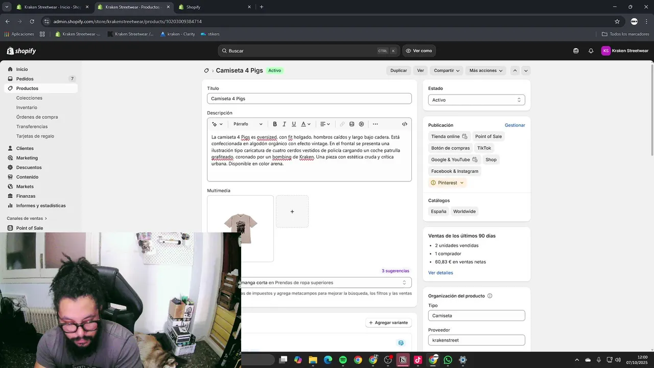Expand Canales de ventas section
Viewport: 654px width, 368px height.
click(x=27, y=219)
